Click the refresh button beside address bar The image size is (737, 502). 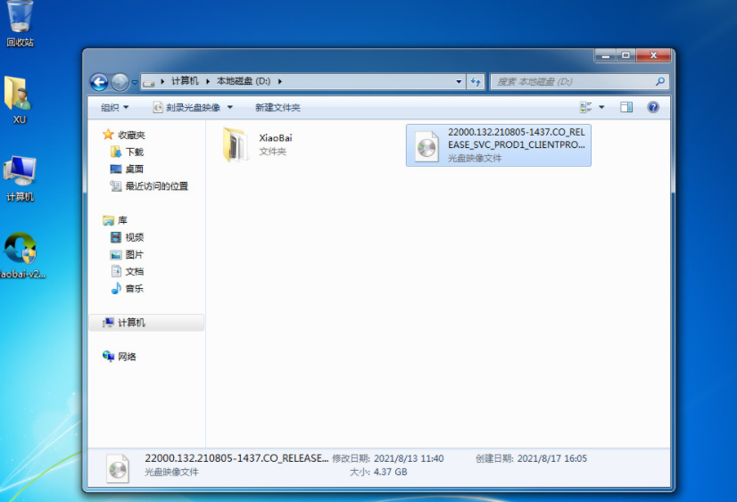476,81
